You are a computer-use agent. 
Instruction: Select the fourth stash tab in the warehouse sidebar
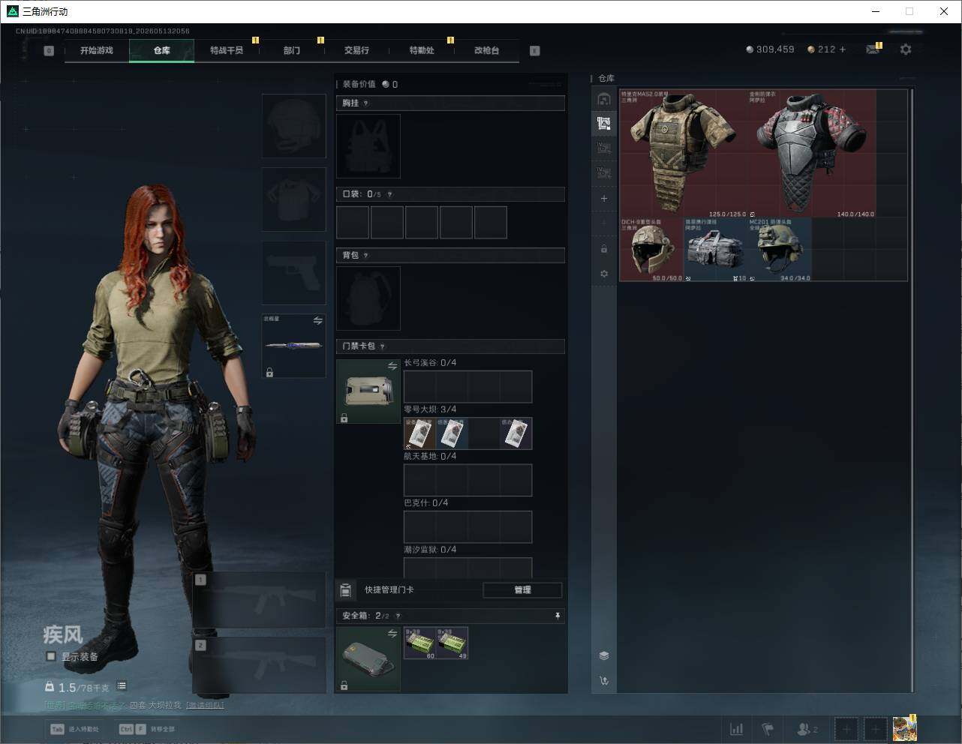pos(604,173)
